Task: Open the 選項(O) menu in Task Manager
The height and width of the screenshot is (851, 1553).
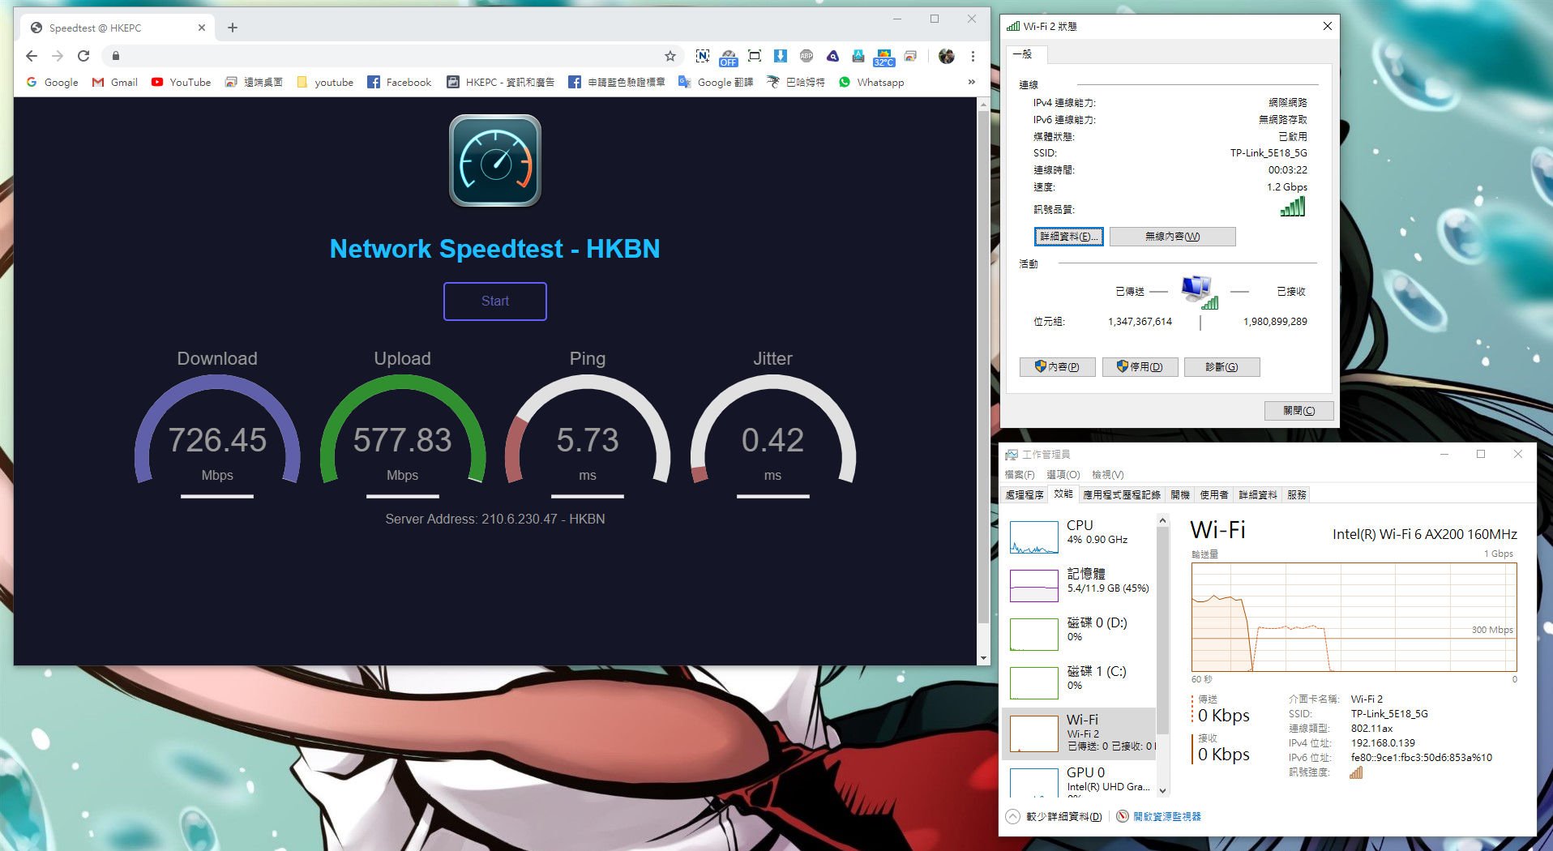Action: coord(1063,475)
